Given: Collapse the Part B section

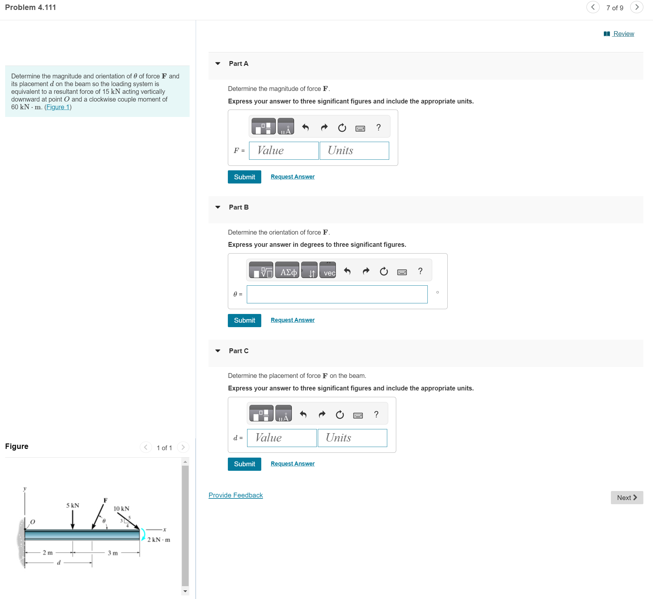Looking at the screenshot, I should click(x=218, y=207).
